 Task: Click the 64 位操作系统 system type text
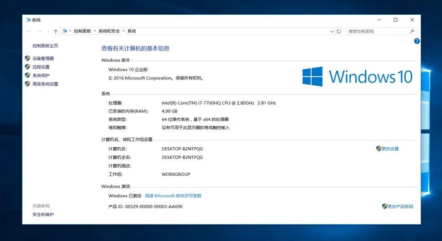pyautogui.click(x=195, y=119)
